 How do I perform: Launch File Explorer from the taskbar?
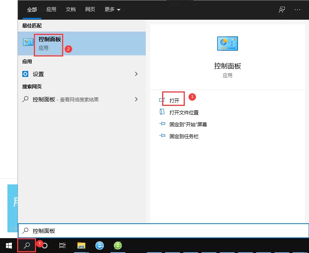coord(81,246)
